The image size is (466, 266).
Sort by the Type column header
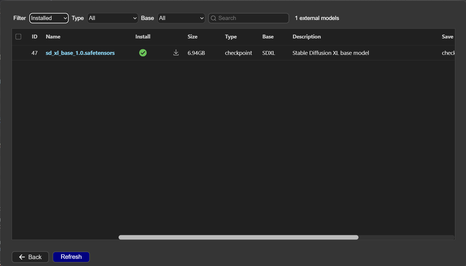[231, 37]
